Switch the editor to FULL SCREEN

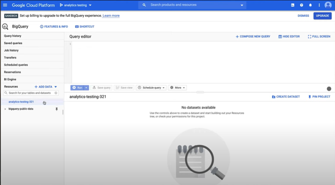(x=319, y=36)
